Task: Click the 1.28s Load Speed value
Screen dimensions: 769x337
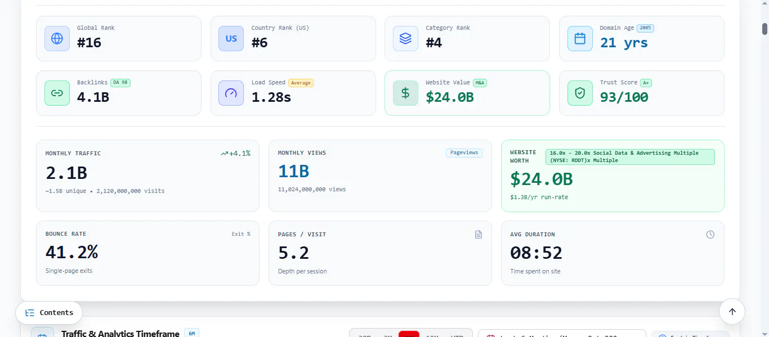Action: 271,97
